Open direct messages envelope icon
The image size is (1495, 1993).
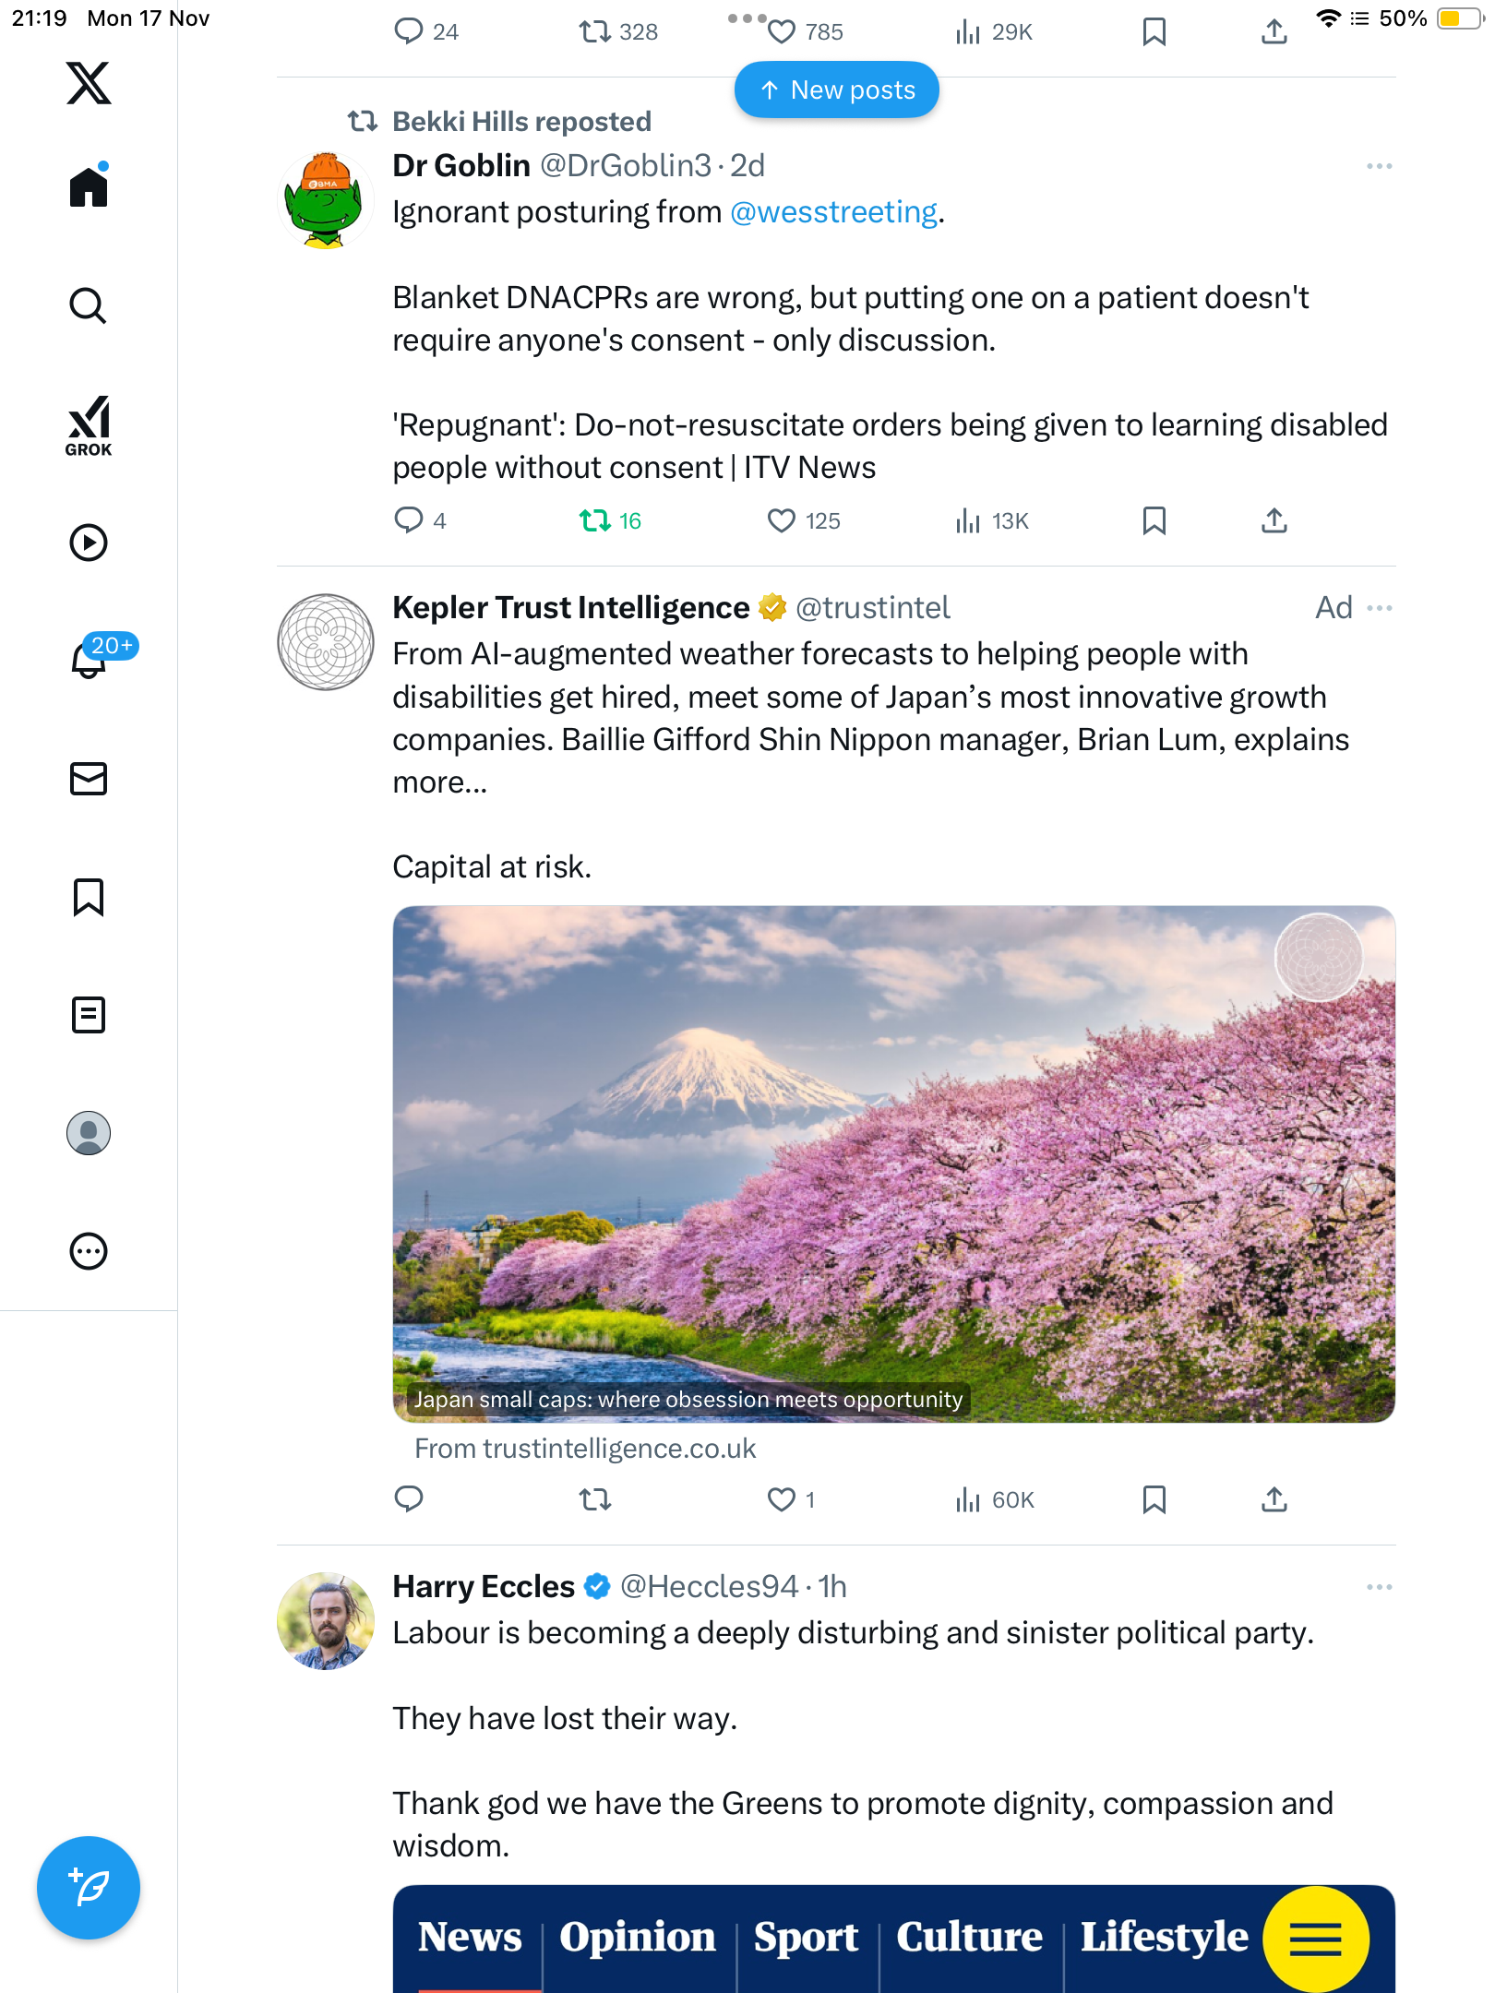click(89, 779)
